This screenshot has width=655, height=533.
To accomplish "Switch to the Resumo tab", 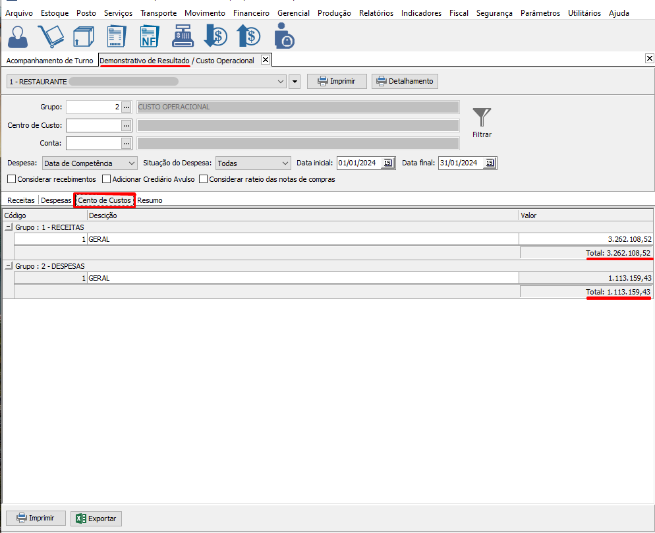I will [150, 200].
